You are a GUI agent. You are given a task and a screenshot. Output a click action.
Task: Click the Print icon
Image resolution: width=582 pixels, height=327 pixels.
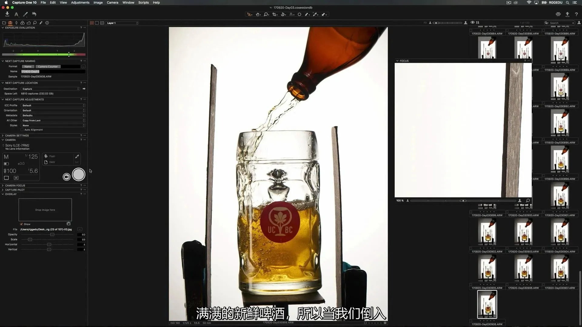coord(558,14)
